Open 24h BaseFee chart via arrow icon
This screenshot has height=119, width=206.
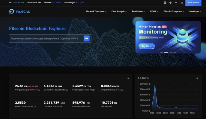pyautogui.click(x=197, y=78)
